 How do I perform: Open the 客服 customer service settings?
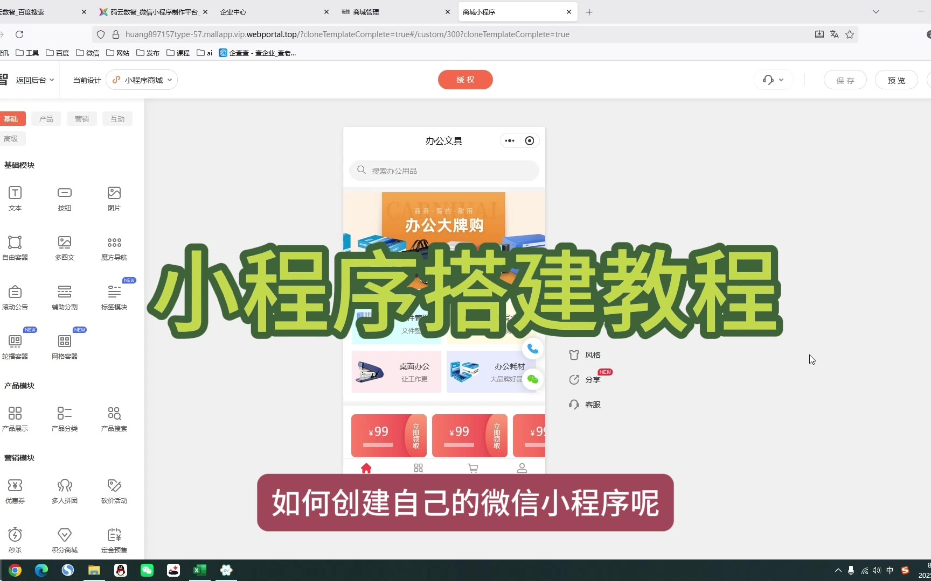(x=585, y=405)
